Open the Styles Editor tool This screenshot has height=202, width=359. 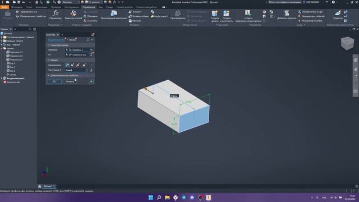(x=73, y=15)
